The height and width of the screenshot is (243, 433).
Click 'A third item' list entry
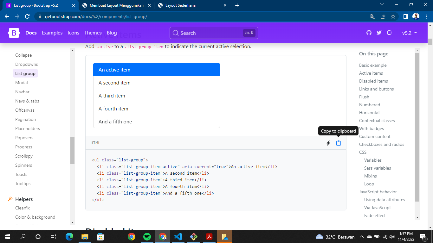click(157, 96)
